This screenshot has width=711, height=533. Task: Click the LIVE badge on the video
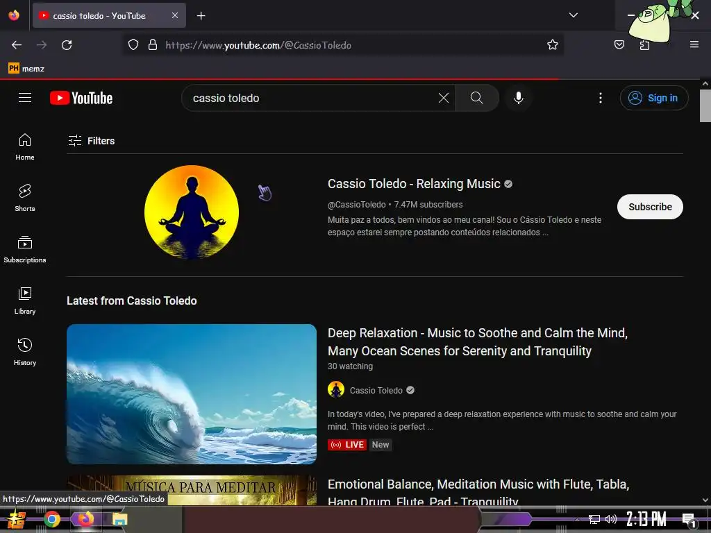click(x=347, y=445)
